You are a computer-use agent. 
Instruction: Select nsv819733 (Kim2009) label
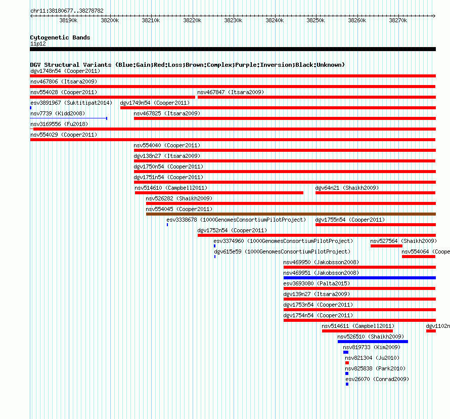click(372, 347)
